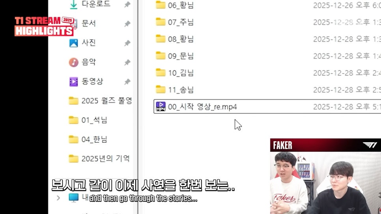The image size is (381, 214).
Task: Click the modified date of 07_주님
Action: [x=347, y=22]
